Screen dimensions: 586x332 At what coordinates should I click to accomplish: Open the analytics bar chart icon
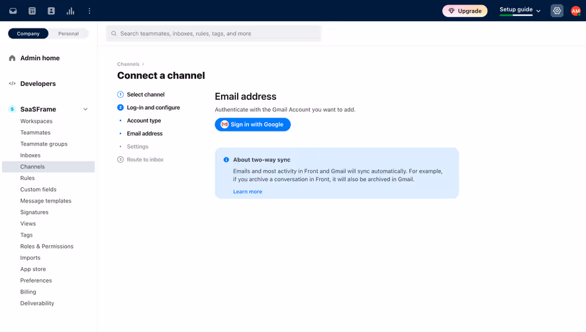point(70,11)
